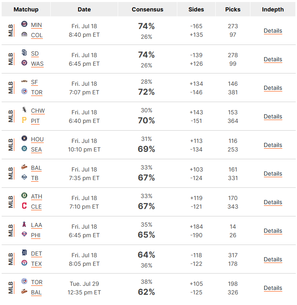The height and width of the screenshot is (305, 297).
Task: Open Details for SF vs TOR game
Action: pos(273,88)
